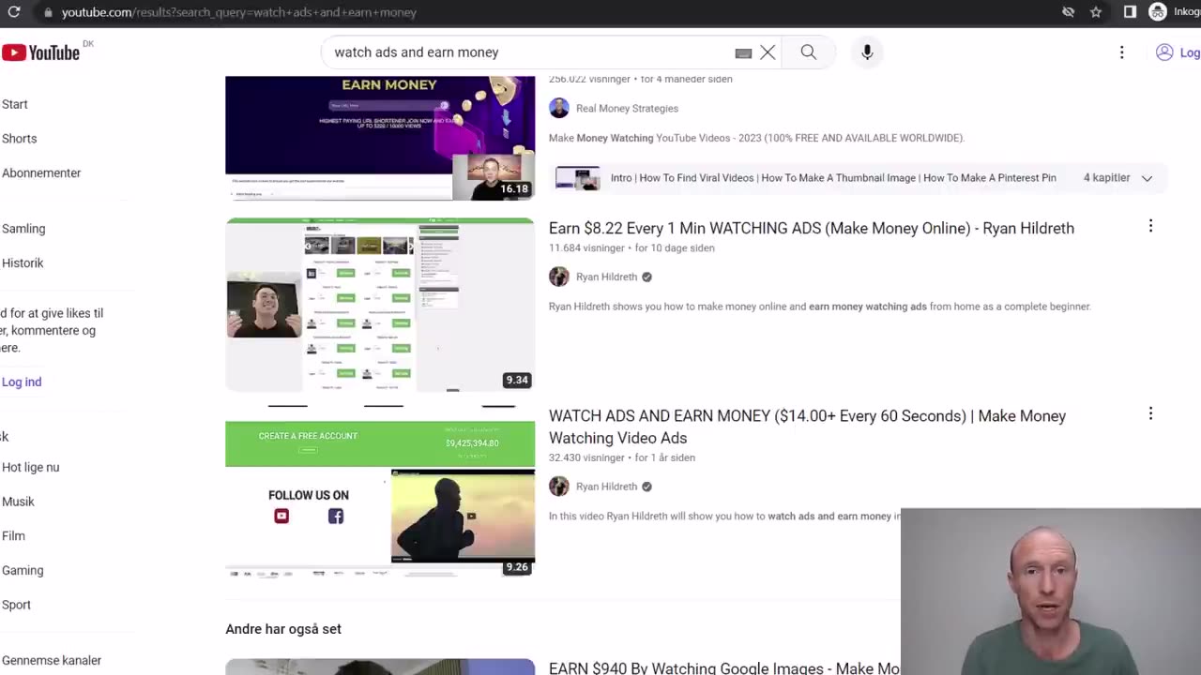Open Samling in the sidebar
This screenshot has height=675, width=1201.
[23, 229]
